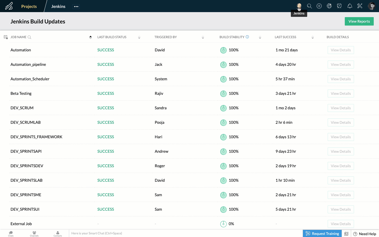This screenshot has width=379, height=237.
Task: Open the Chats tab in bottom bar
Action: pyautogui.click(x=11, y=234)
